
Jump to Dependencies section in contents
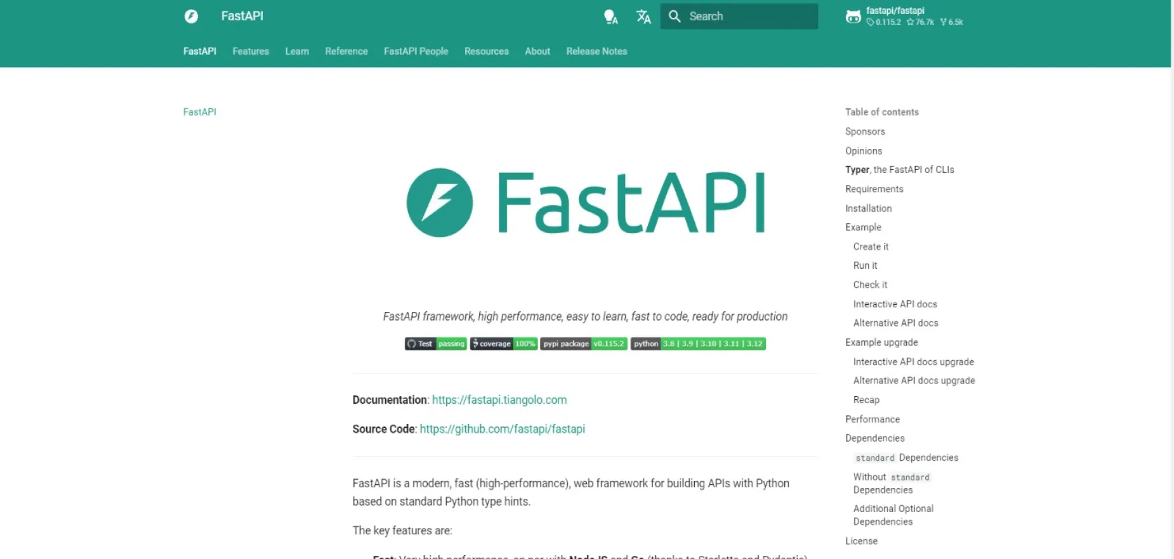click(875, 439)
